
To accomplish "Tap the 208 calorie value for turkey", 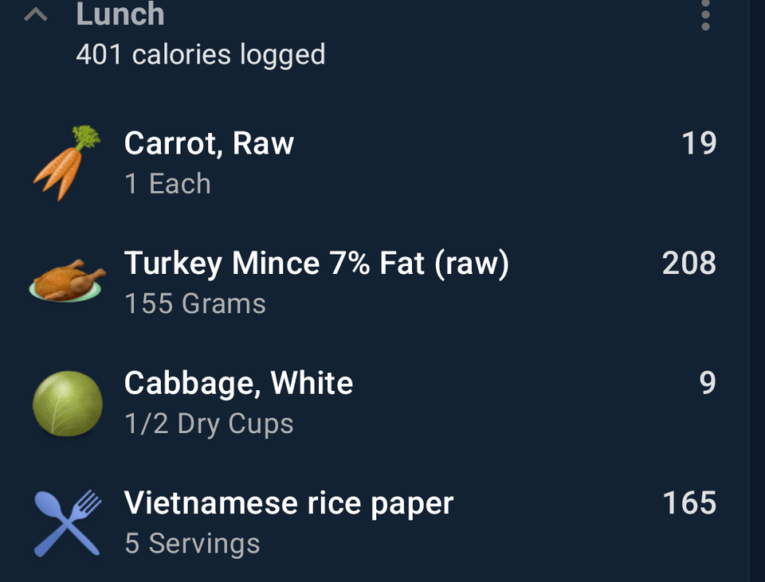I will pos(688,264).
